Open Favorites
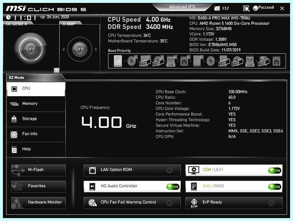This screenshot has height=221, width=293. coord(38,186)
